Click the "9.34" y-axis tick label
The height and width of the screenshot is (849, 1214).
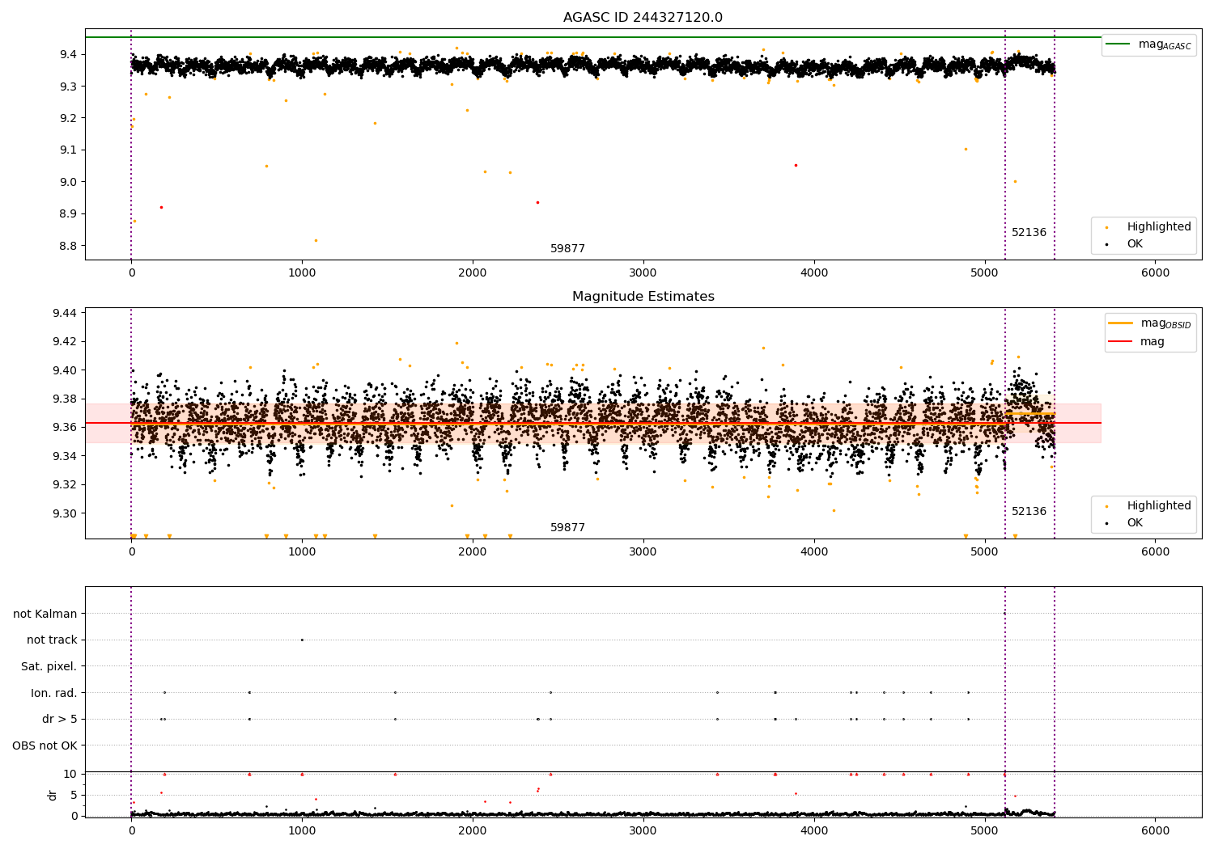click(65, 456)
